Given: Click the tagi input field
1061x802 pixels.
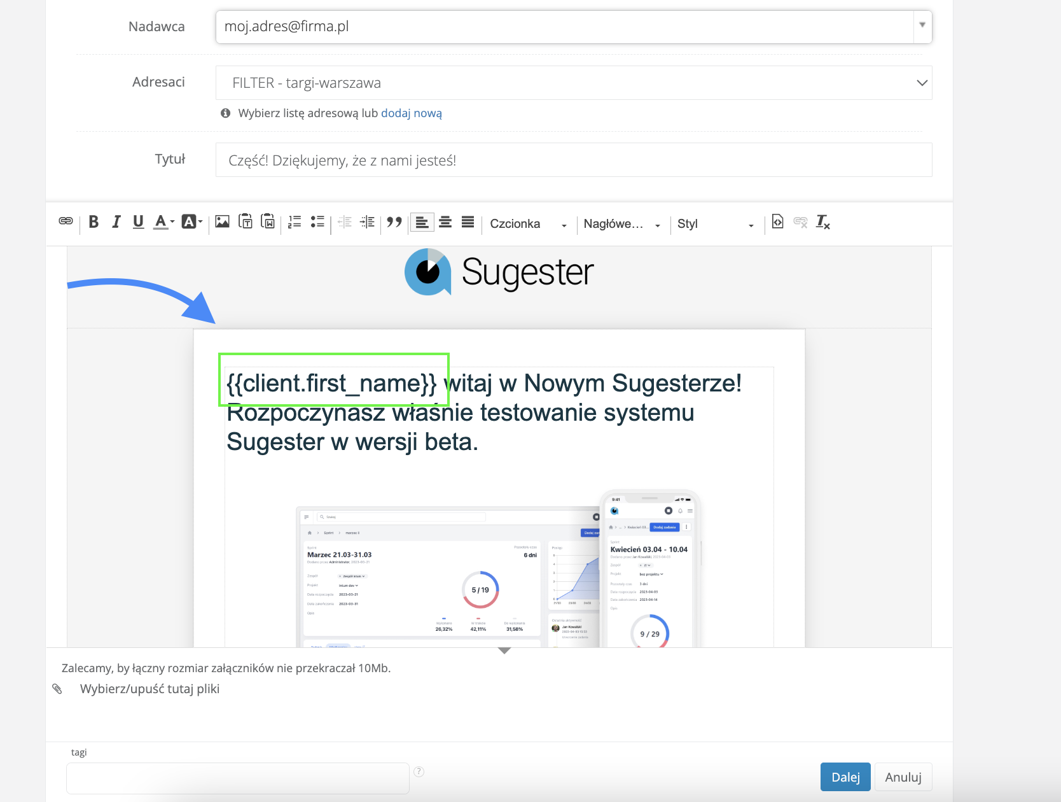Looking at the screenshot, I should pyautogui.click(x=238, y=778).
